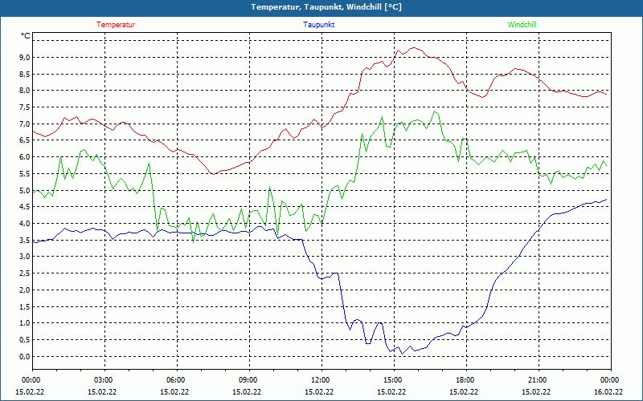The width and height of the screenshot is (643, 401).
Task: Click the 15:00 time axis label
Action: pyautogui.click(x=394, y=380)
